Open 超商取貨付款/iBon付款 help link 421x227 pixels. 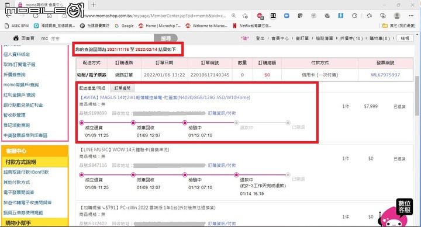[x=26, y=172]
